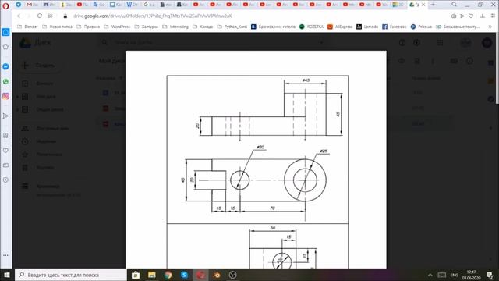The image size is (499, 281).
Task: Open Skype from the taskbar
Action: coord(184,275)
